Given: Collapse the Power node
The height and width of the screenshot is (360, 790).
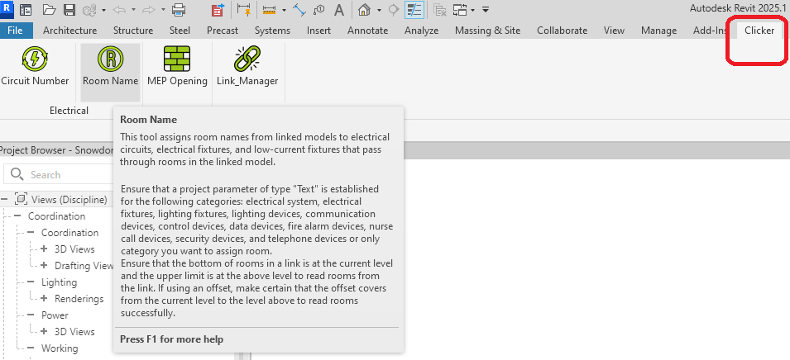Looking at the screenshot, I should pos(31,315).
